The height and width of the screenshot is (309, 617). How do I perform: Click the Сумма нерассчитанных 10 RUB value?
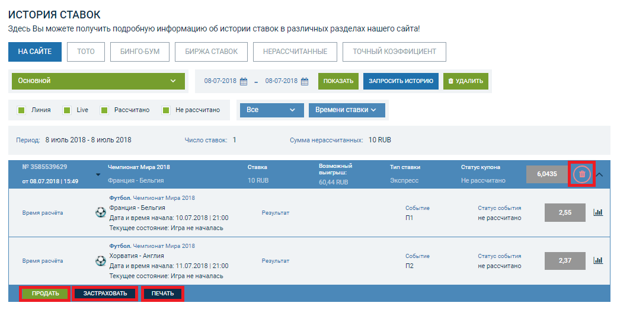click(380, 140)
